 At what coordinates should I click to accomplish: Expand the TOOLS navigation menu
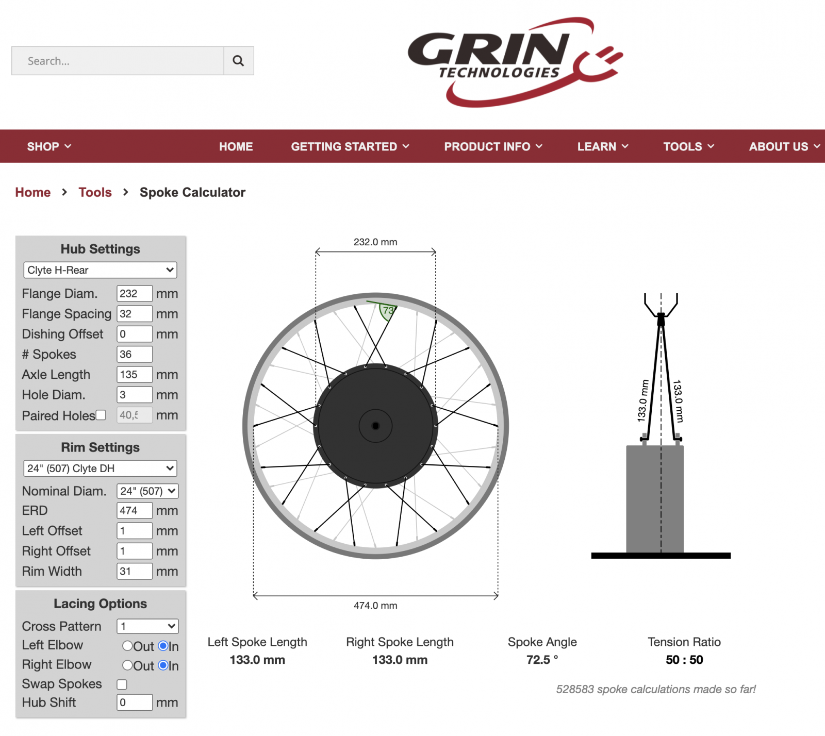click(688, 146)
